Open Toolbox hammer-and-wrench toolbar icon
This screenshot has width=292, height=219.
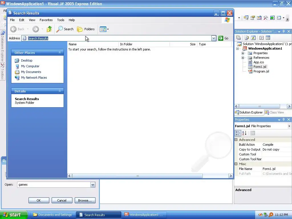click(265, 18)
